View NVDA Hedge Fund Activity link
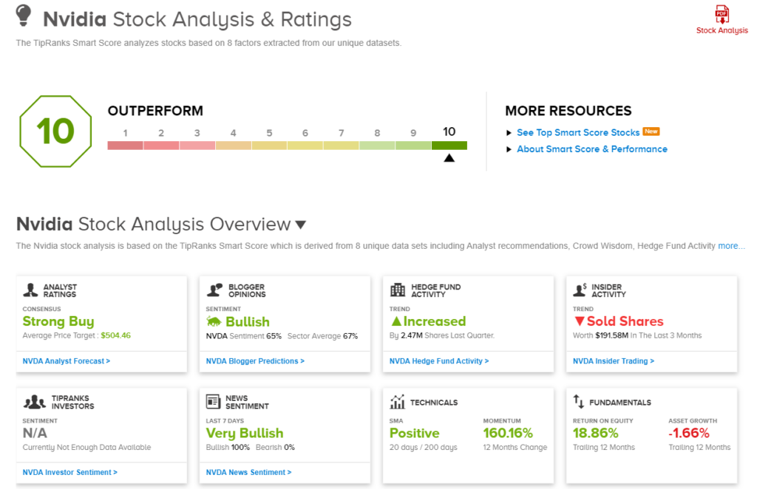This screenshot has width=757, height=489. [439, 361]
